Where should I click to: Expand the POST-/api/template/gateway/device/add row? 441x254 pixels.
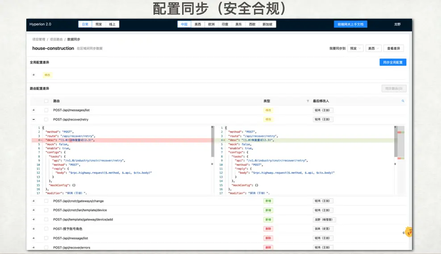pos(33,220)
